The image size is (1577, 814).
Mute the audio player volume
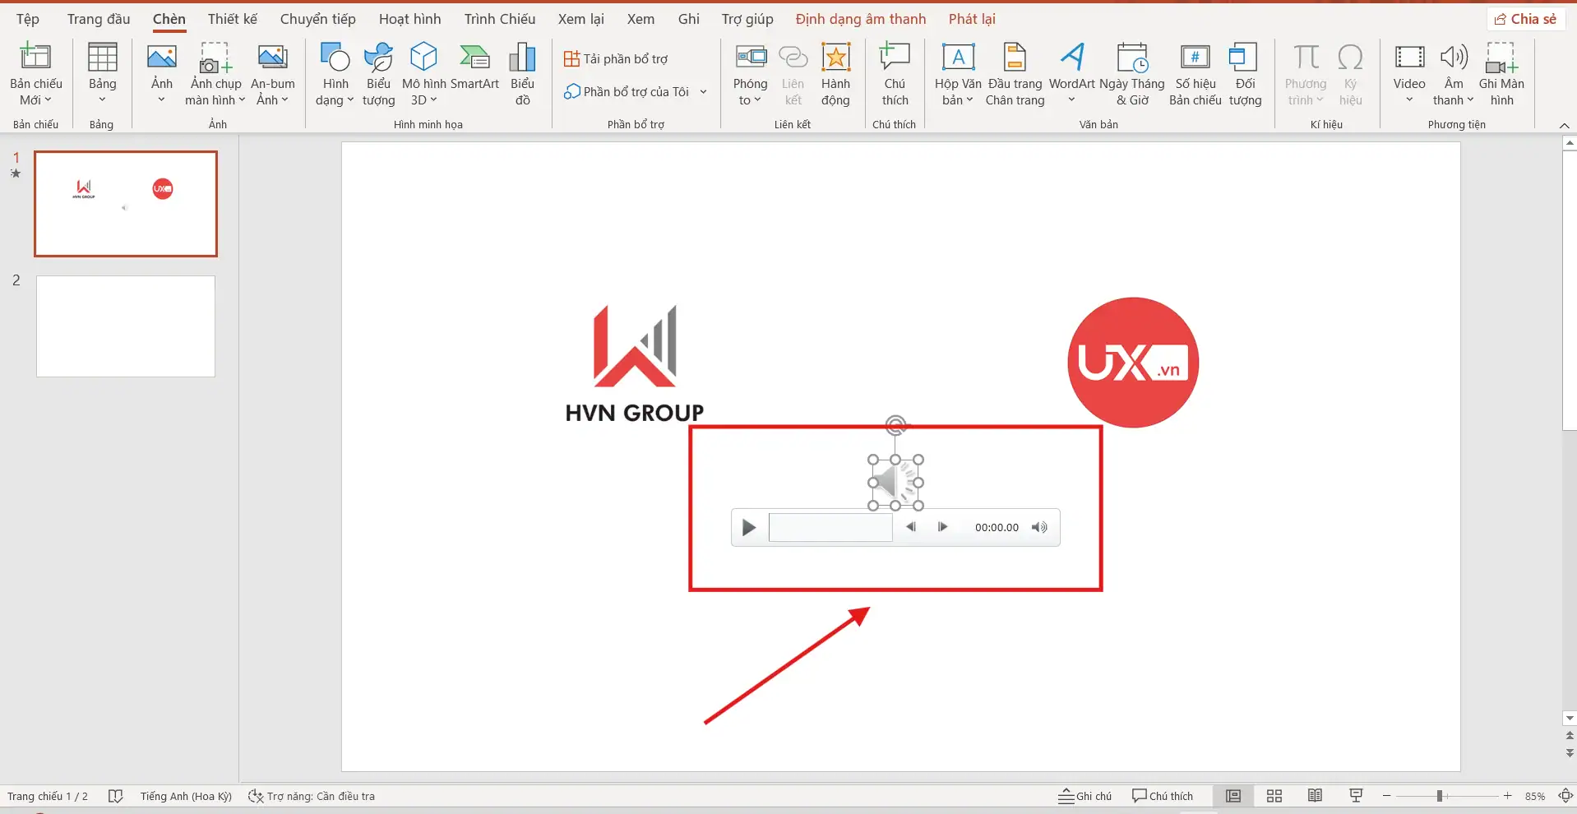pos(1039,527)
